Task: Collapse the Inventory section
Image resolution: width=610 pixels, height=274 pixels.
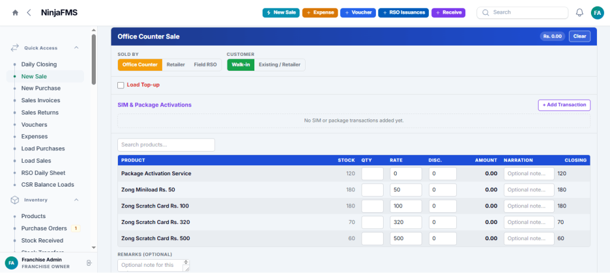Action: coord(76,200)
